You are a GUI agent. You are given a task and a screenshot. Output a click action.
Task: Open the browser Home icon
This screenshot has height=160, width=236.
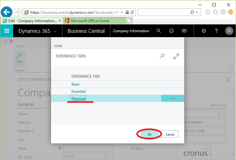coord(208,12)
